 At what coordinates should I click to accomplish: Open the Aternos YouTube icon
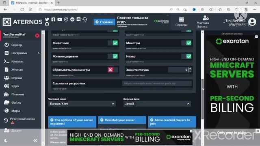[60, 19]
